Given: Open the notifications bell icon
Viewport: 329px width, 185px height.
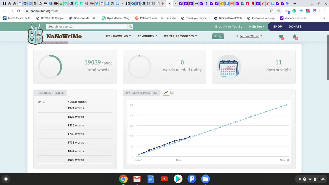Looking at the screenshot, I should click(x=295, y=37).
